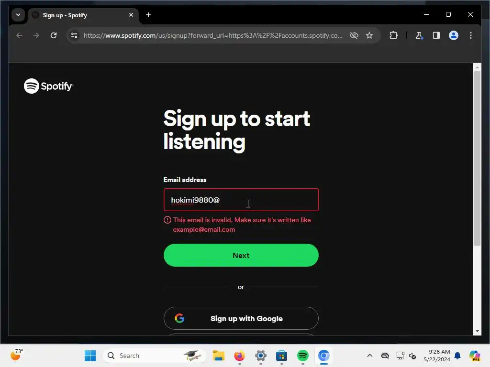Viewport: 490px width, 367px height.
Task: Choose Sign up with Google
Action: pos(241,318)
